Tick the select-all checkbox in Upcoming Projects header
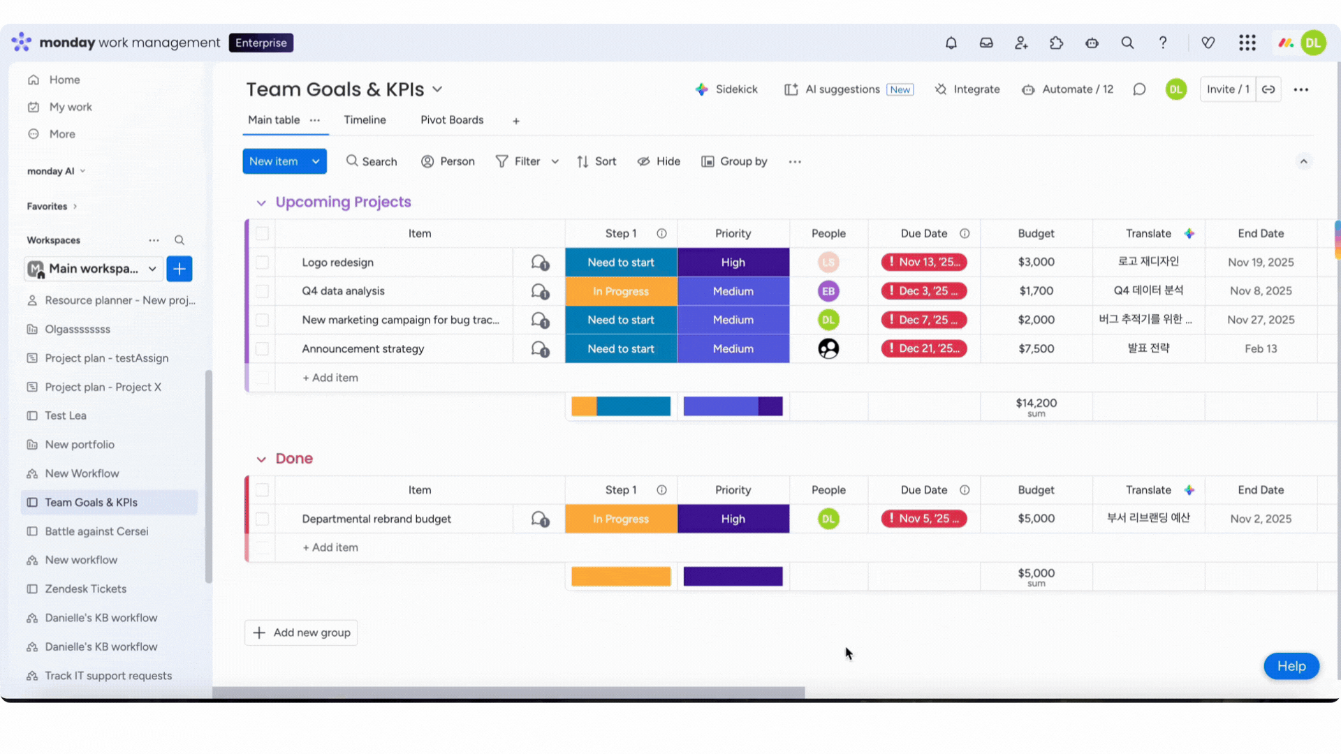The height and width of the screenshot is (754, 1341). tap(262, 234)
